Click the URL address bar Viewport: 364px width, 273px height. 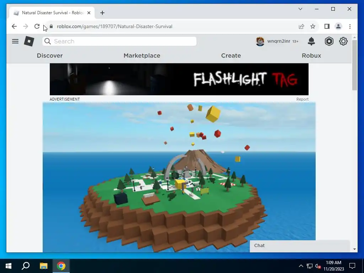pos(172,26)
